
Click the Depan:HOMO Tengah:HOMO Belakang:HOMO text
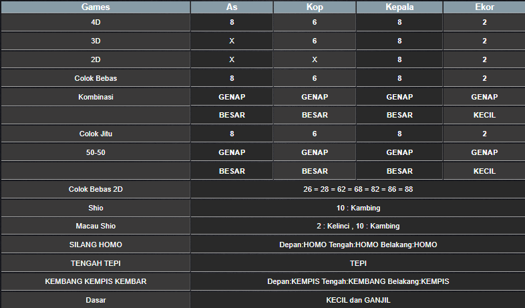point(358,245)
